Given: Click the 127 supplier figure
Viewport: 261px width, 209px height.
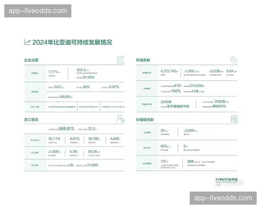Looking at the screenshot, I should coord(163,162).
